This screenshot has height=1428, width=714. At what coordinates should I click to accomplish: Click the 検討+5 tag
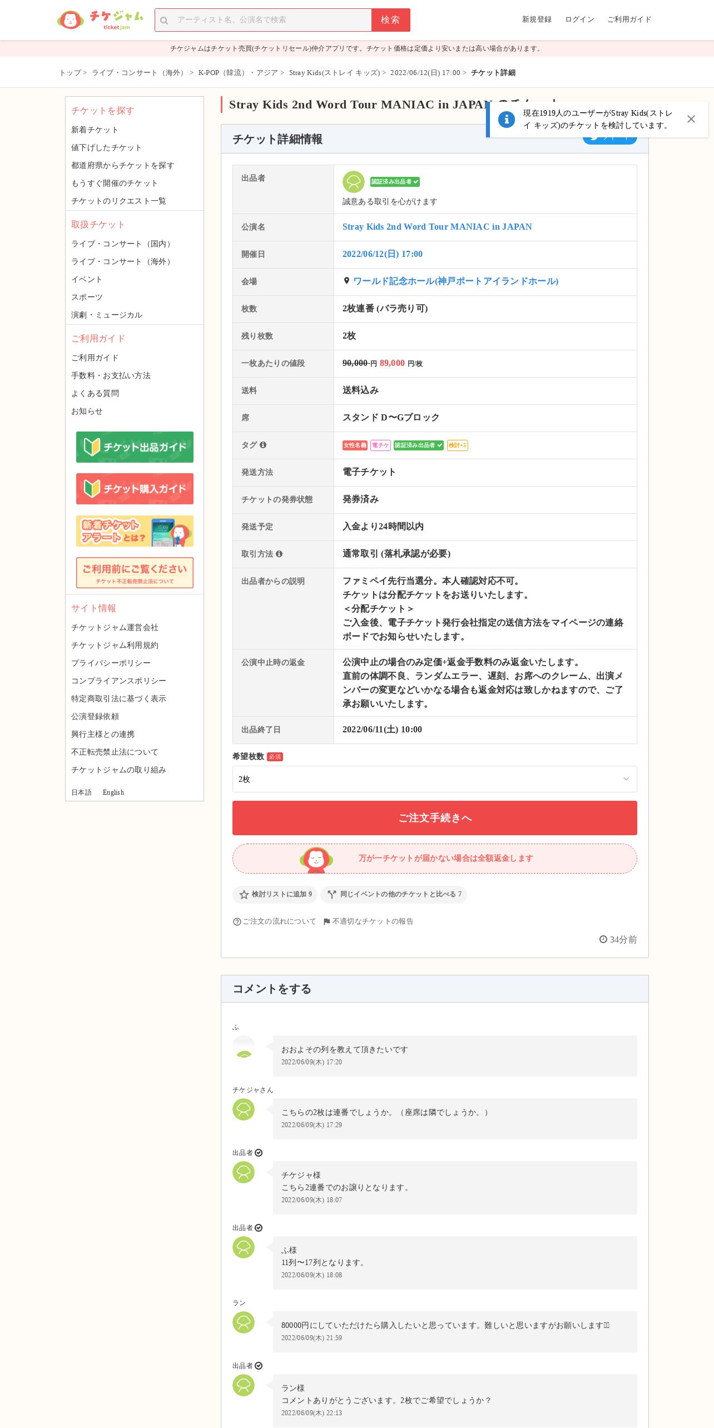click(x=457, y=445)
